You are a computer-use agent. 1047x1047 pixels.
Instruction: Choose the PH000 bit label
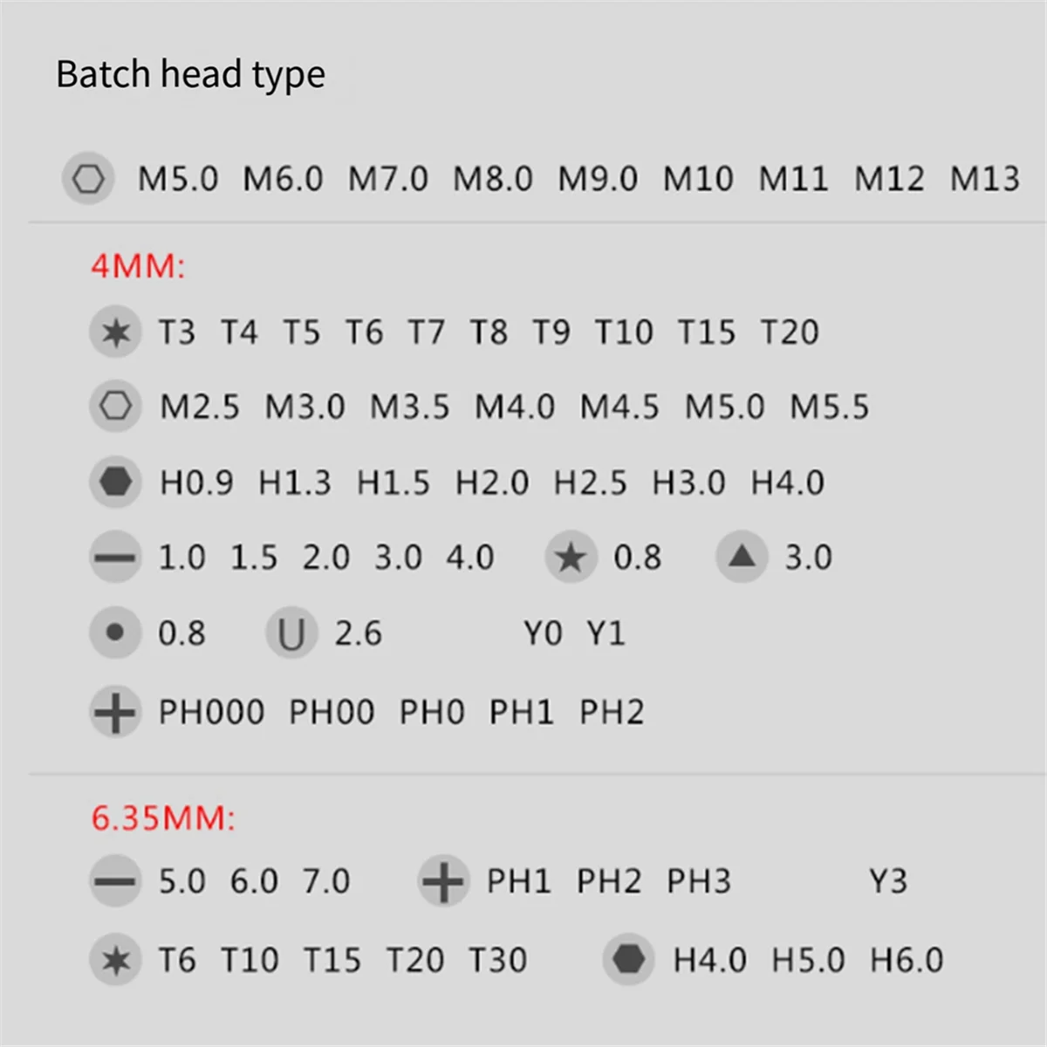click(x=211, y=712)
